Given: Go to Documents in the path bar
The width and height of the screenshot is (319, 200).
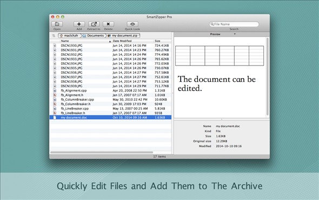Looking at the screenshot, I should [94, 35].
